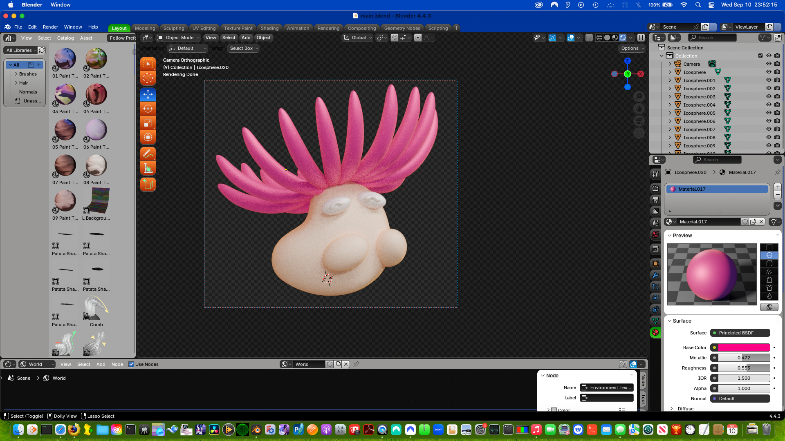The width and height of the screenshot is (785, 441).
Task: Toggle the Use Nodes checkbox
Action: click(x=131, y=364)
